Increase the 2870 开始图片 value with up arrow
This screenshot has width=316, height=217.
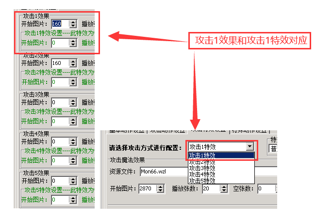click(161, 186)
